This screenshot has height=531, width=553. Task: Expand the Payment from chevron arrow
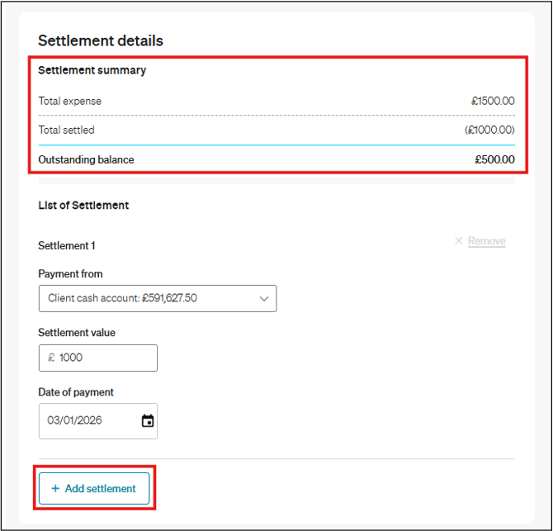pyautogui.click(x=264, y=299)
